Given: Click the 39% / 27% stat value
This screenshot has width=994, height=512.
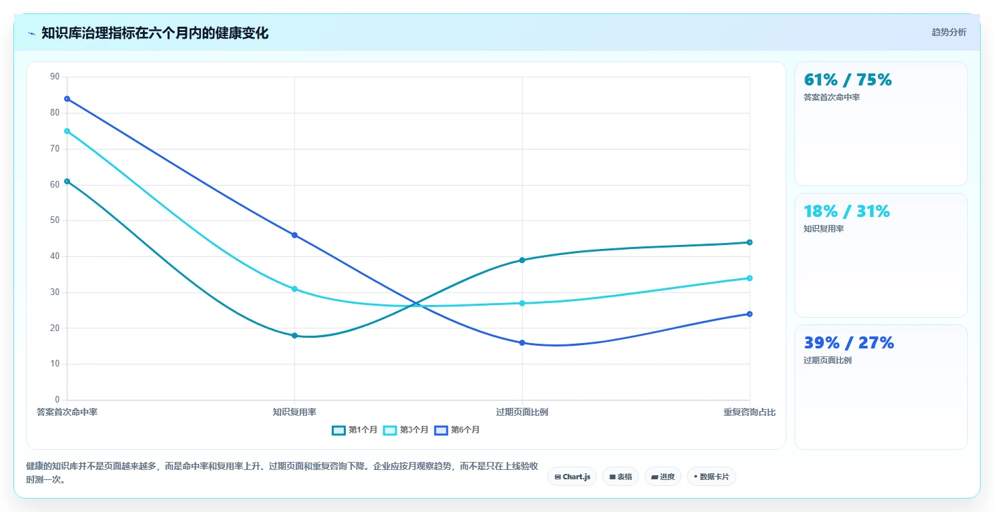Looking at the screenshot, I should point(849,342).
